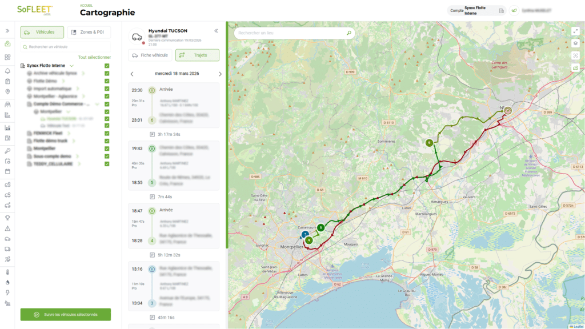Uncheck the Compte Démo Commerce checkbox
Screen dimensions: 585x329
107,104
